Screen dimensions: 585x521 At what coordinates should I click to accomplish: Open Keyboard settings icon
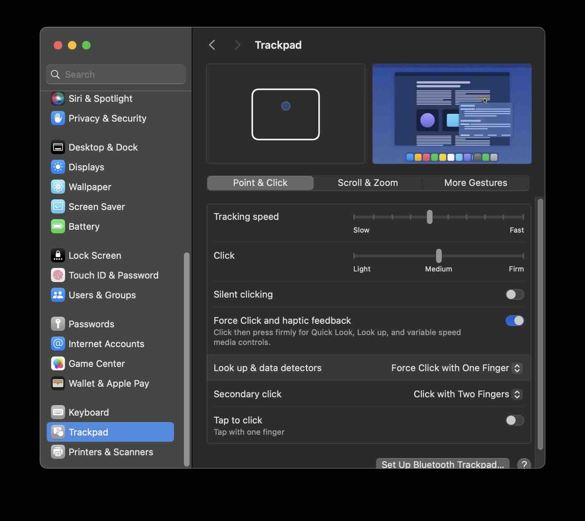(x=58, y=412)
